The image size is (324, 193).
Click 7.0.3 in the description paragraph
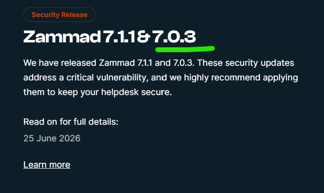point(183,63)
